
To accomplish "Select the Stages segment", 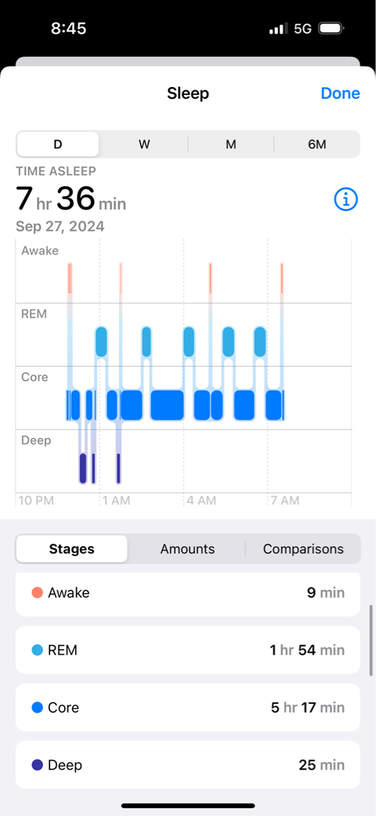I will tap(71, 549).
